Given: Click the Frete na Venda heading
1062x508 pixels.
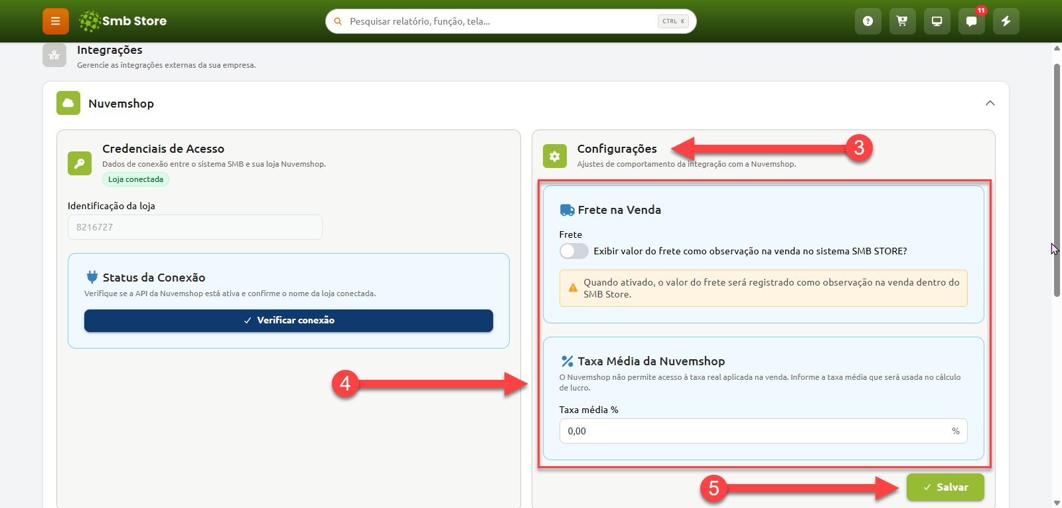Looking at the screenshot, I should tap(619, 210).
